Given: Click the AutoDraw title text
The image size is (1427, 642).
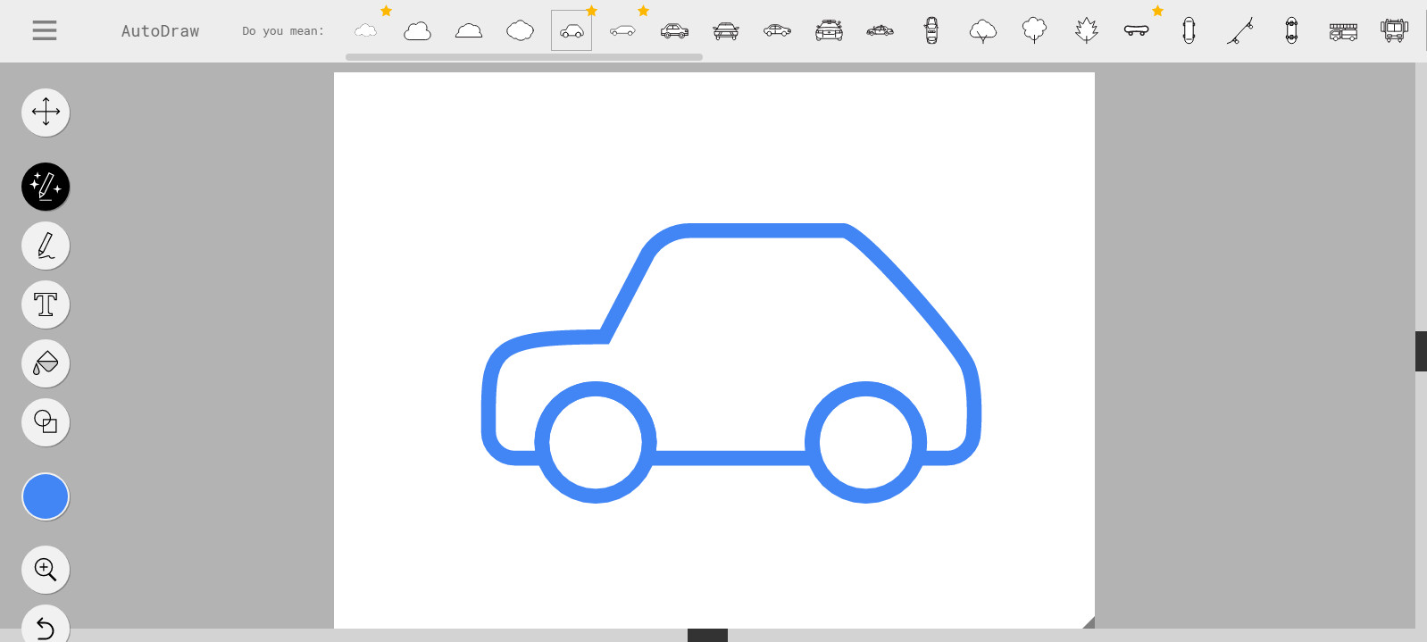Looking at the screenshot, I should tap(161, 31).
